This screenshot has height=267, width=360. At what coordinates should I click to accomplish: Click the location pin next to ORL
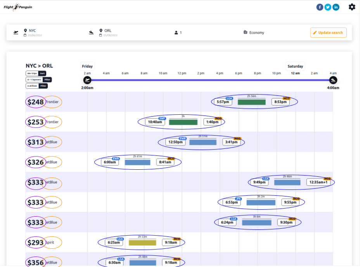coord(101,31)
